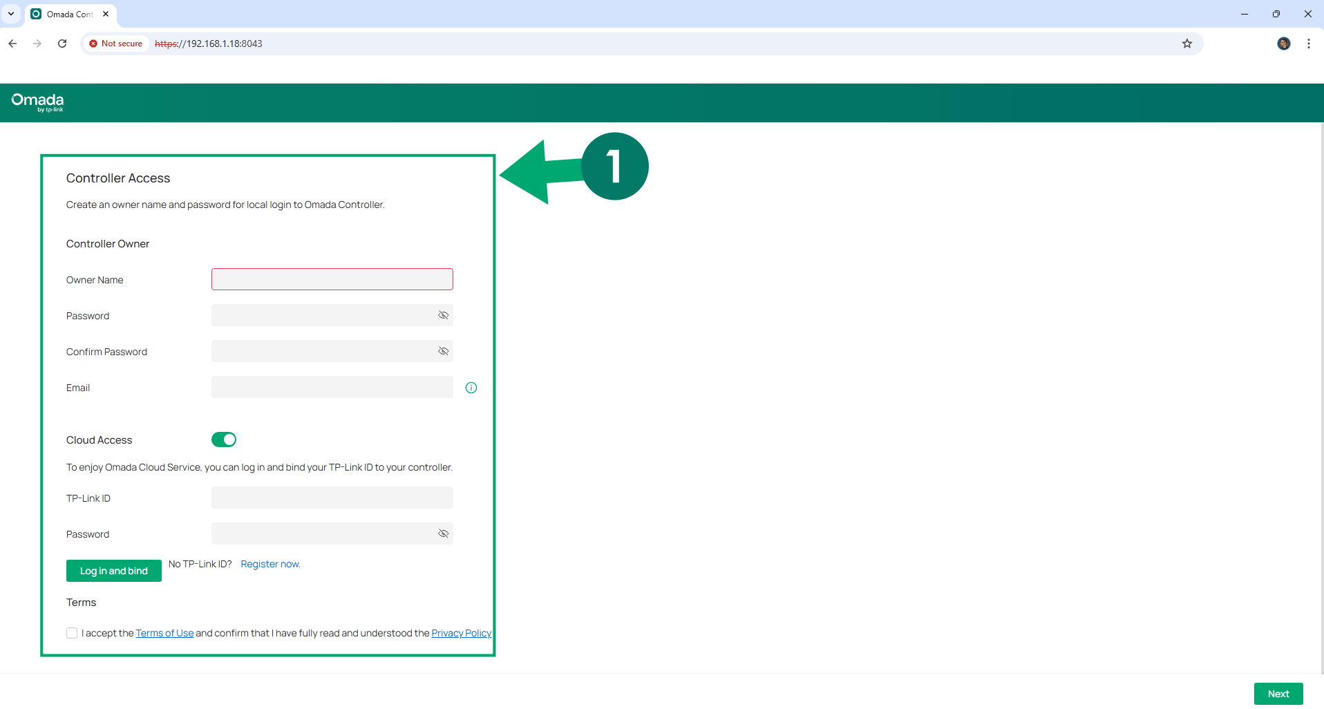This screenshot has width=1324, height=709.
Task: Reveal the Confirm Password field text
Action: pos(443,351)
